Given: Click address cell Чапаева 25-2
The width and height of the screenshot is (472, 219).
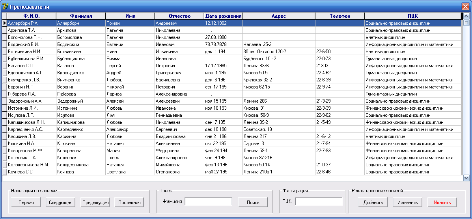Looking at the screenshot, I should point(279,44).
